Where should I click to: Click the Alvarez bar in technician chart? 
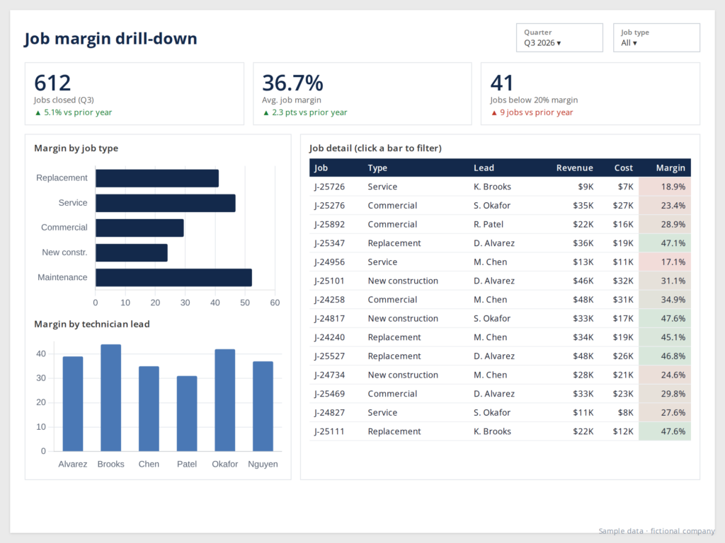pyautogui.click(x=73, y=404)
